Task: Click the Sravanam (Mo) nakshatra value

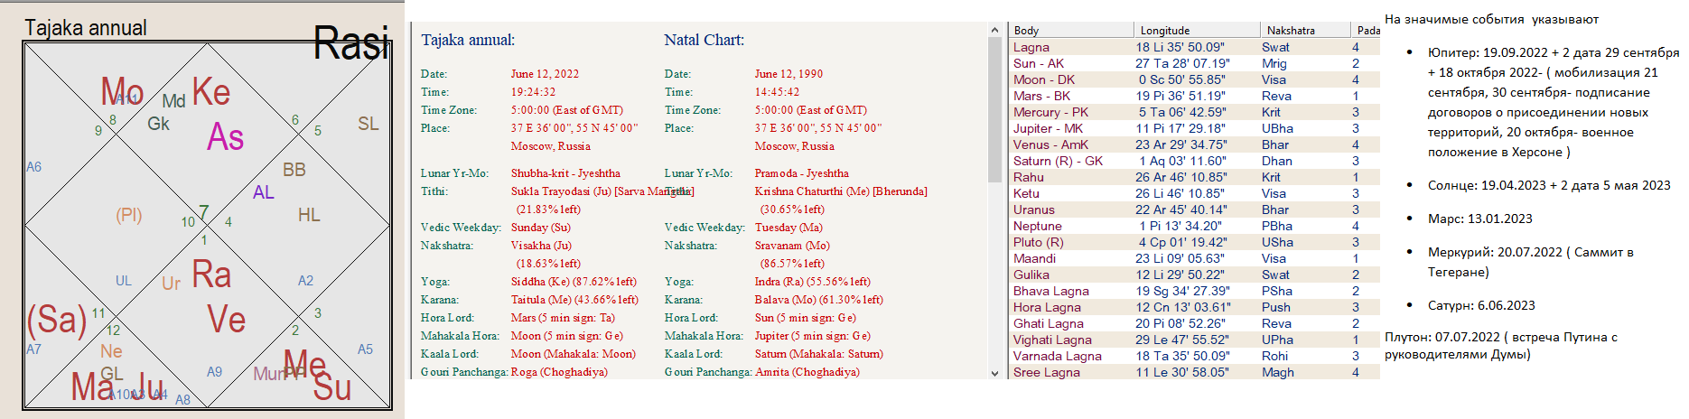Action: coord(791,246)
